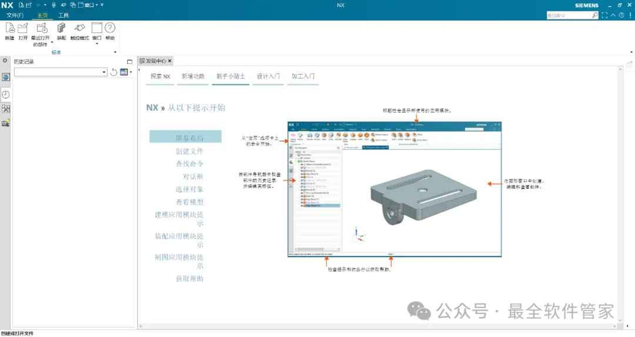The height and width of the screenshot is (337, 635).
Task: Click the exclamation notification icon top right
Action: coord(630,15)
